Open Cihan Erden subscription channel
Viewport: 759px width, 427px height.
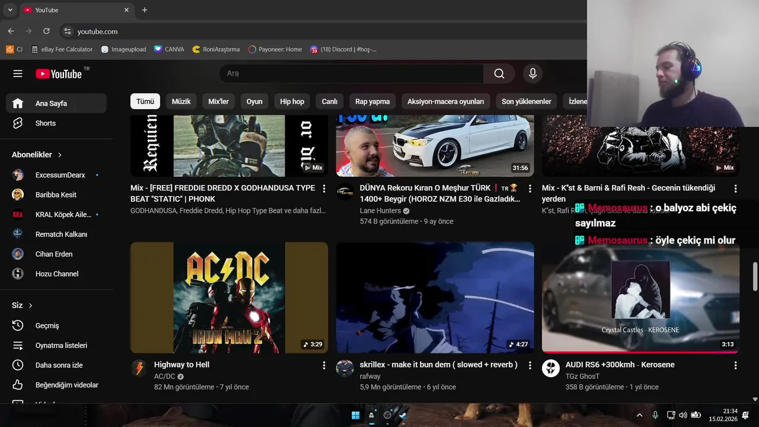pyautogui.click(x=56, y=254)
